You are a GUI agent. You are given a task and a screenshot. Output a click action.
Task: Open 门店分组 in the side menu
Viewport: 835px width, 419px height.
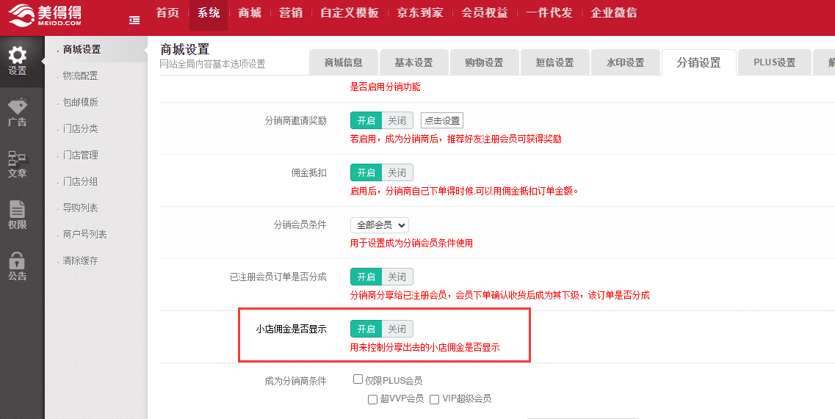point(80,181)
